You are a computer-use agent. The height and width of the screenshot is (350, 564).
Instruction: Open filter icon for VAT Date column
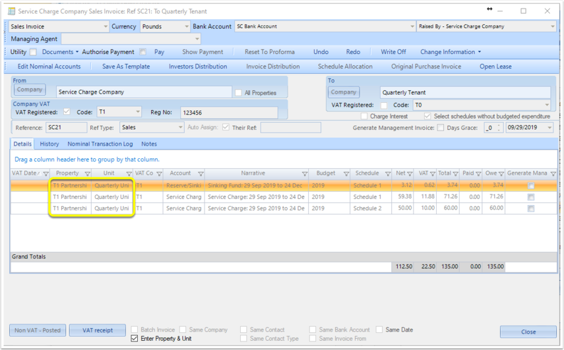(46, 173)
